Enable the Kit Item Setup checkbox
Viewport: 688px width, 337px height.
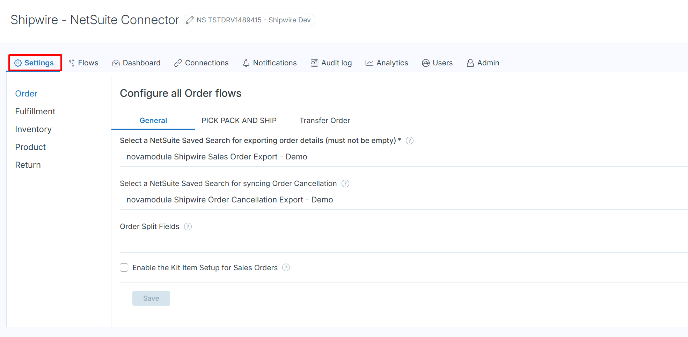[124, 268]
